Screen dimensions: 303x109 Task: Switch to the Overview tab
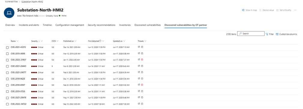[x=10, y=25]
